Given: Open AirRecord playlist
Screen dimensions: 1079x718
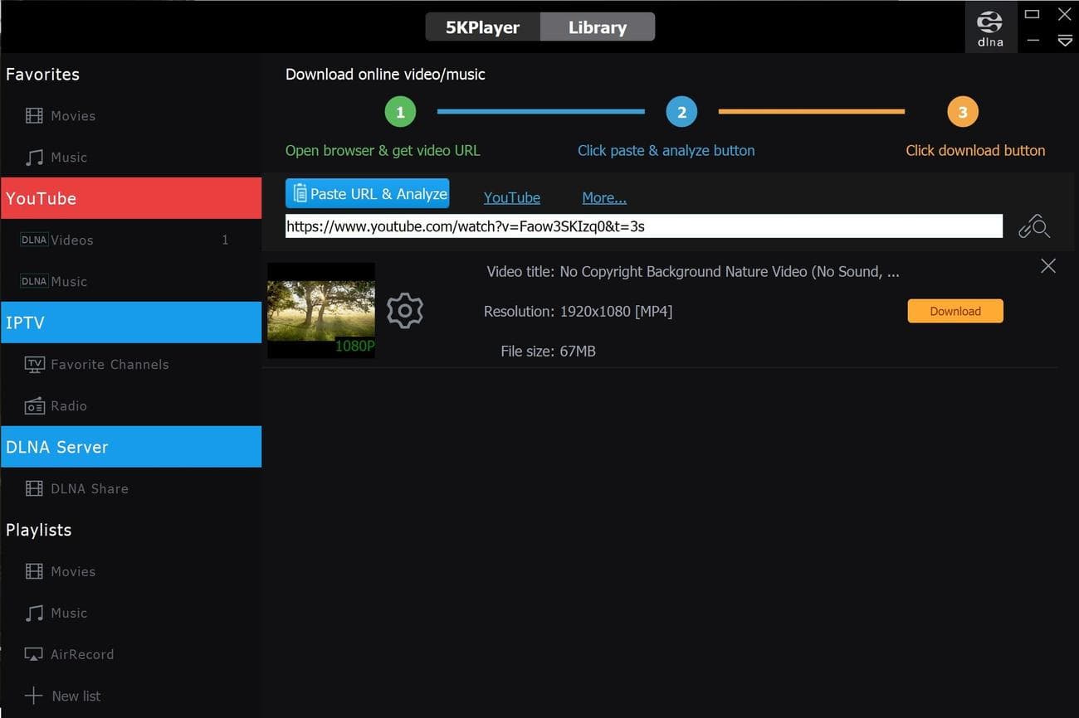Looking at the screenshot, I should tap(81, 654).
